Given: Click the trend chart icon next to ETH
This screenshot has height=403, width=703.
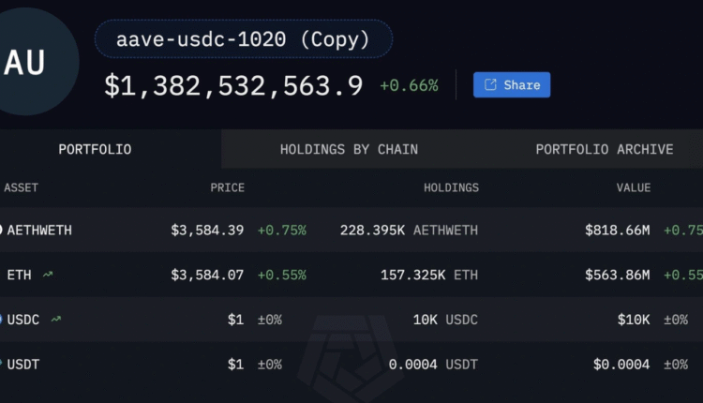Looking at the screenshot, I should pyautogui.click(x=48, y=275).
